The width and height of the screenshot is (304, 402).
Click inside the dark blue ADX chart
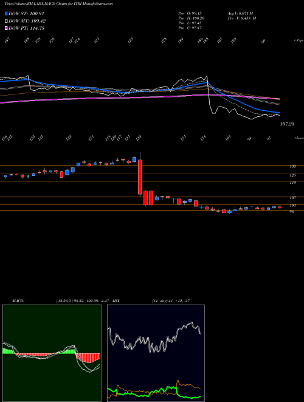tap(156, 353)
